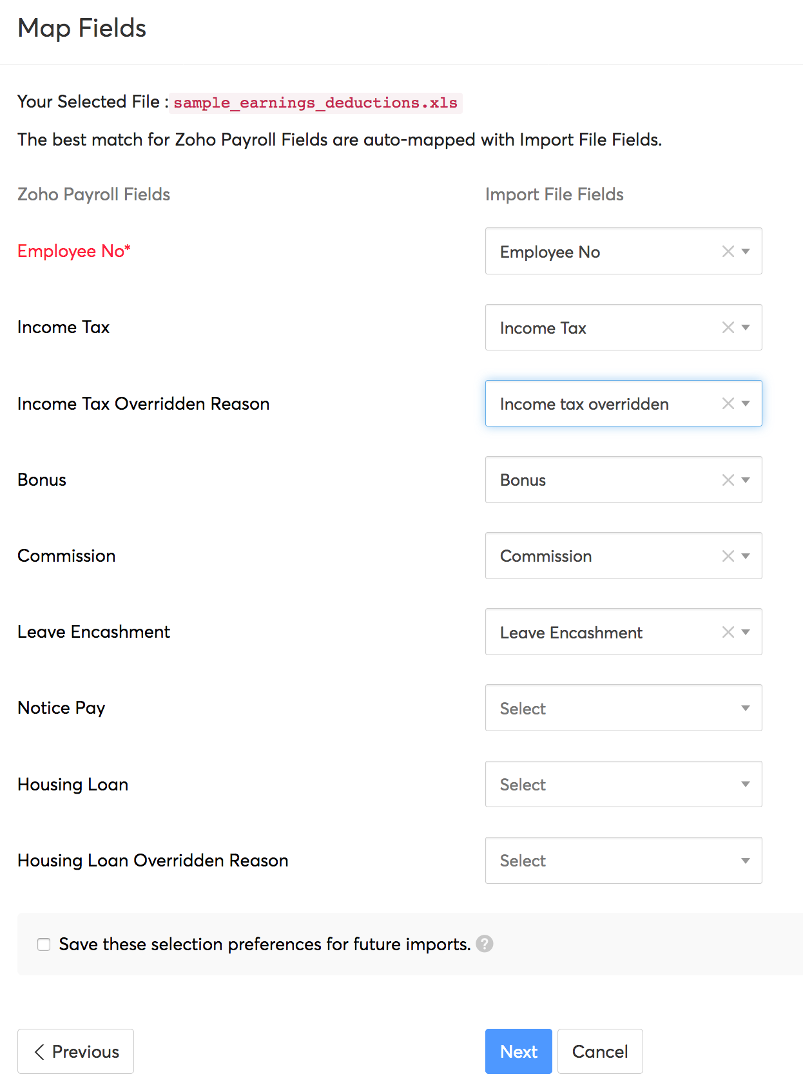
Task: Click the Next button
Action: click(x=518, y=1051)
